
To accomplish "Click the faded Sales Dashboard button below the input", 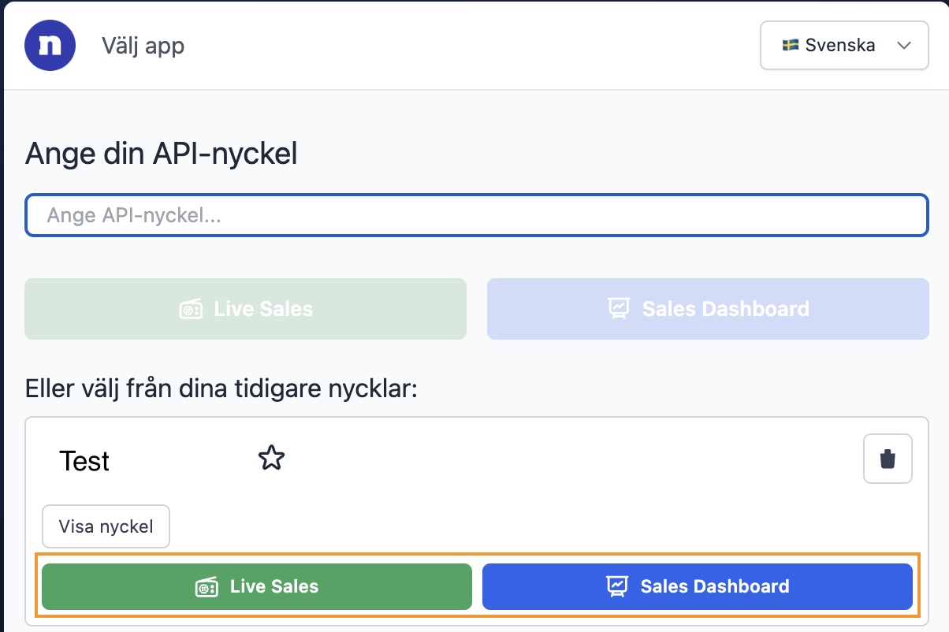I will coord(708,309).
